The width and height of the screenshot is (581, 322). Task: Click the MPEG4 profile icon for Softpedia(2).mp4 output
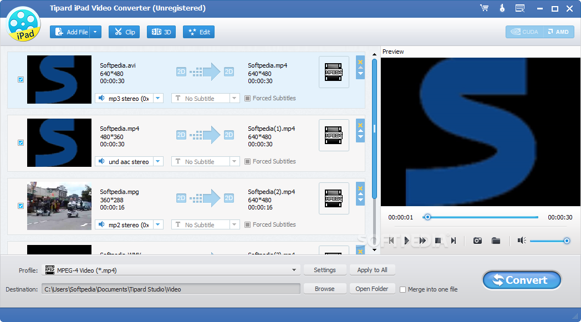(334, 198)
